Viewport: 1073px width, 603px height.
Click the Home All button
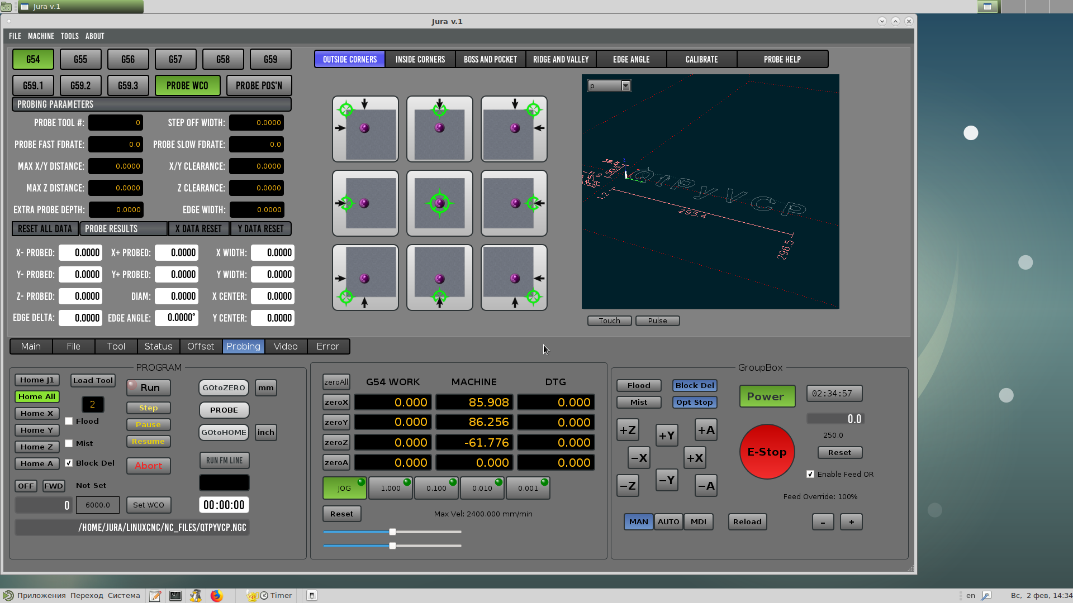(x=37, y=397)
